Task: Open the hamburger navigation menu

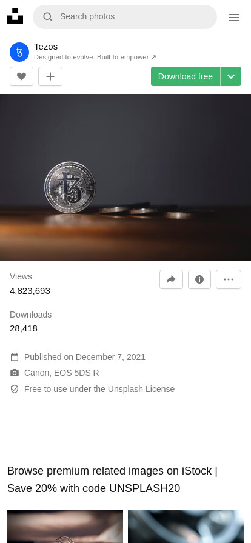Action: 234,18
